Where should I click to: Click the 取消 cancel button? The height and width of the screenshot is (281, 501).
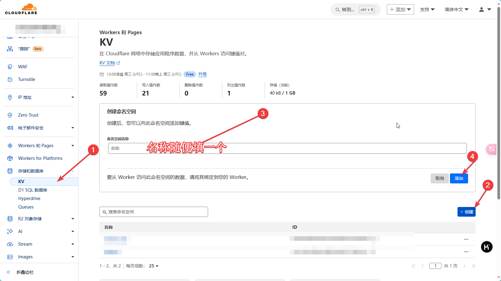pyautogui.click(x=440, y=178)
